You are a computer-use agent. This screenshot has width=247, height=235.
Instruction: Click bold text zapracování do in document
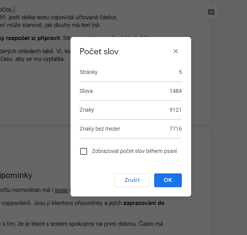click(144, 203)
